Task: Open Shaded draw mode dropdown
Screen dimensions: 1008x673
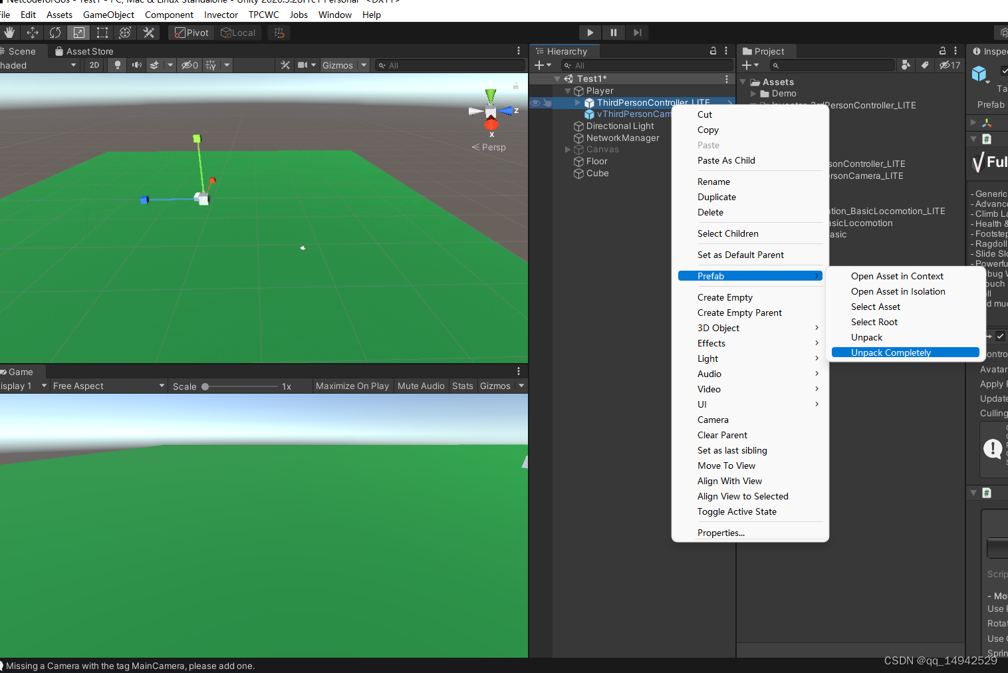Action: pyautogui.click(x=40, y=65)
